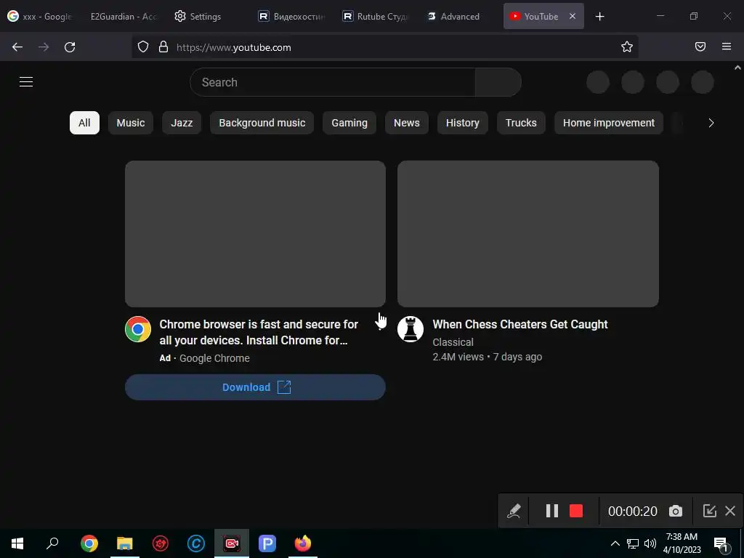
Task: Switch to the Advanced tab
Action: pos(454,17)
